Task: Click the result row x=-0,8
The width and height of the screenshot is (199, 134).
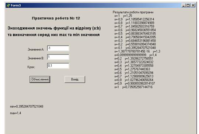Action: point(134,23)
